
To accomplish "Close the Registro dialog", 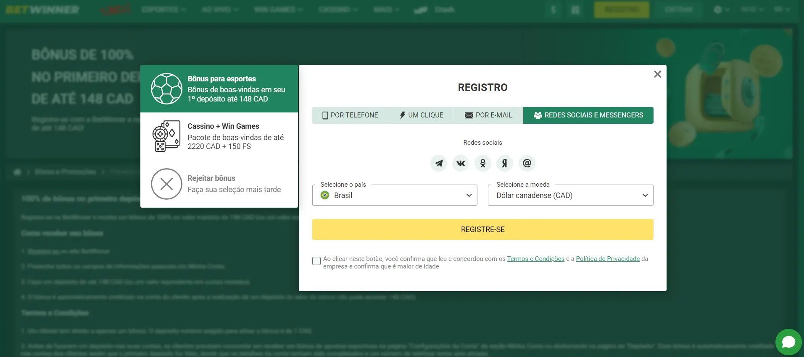I will click(x=657, y=74).
